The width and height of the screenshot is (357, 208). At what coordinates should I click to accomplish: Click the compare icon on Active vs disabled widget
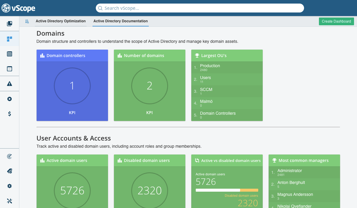coord(197,160)
